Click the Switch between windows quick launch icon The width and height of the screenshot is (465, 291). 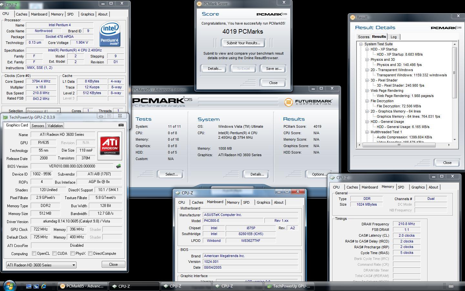coord(36,286)
